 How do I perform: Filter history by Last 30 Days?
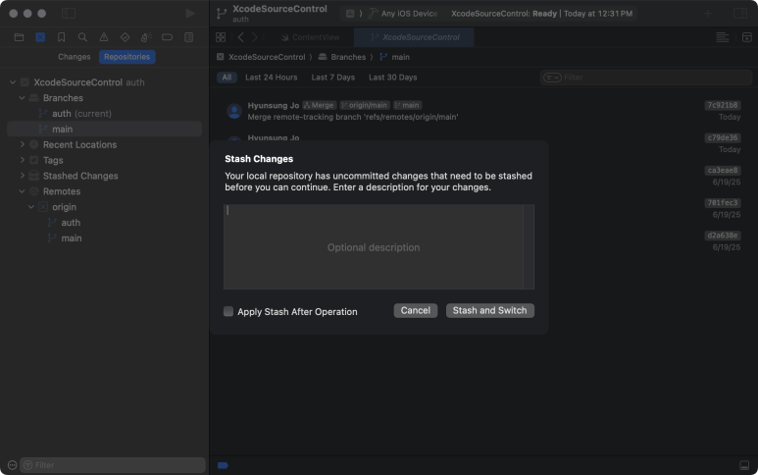click(x=392, y=78)
